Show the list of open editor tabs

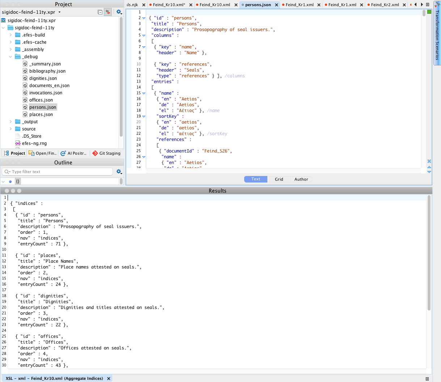coord(428,5)
